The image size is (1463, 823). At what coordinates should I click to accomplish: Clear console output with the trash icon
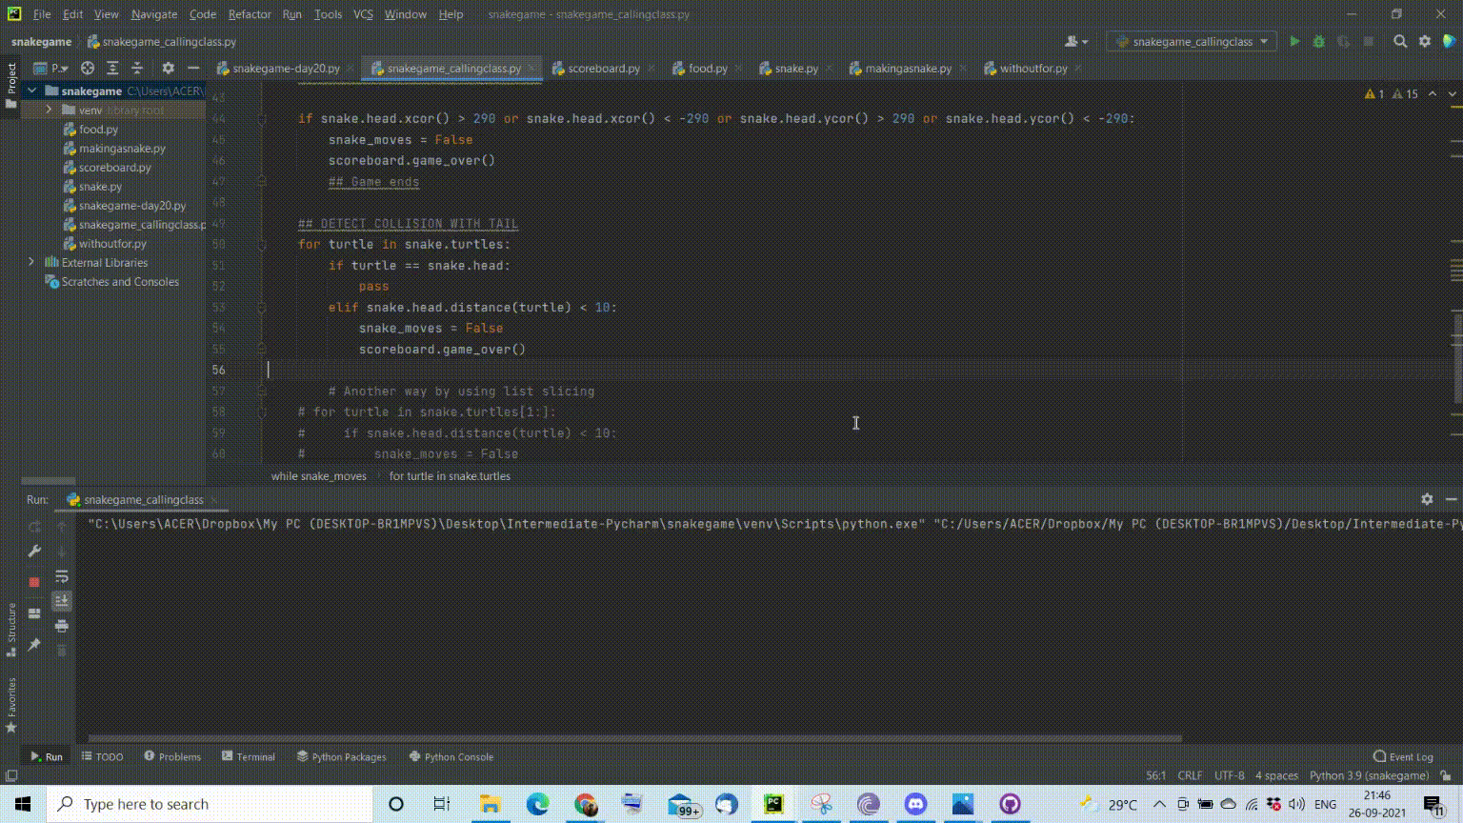[x=62, y=651]
